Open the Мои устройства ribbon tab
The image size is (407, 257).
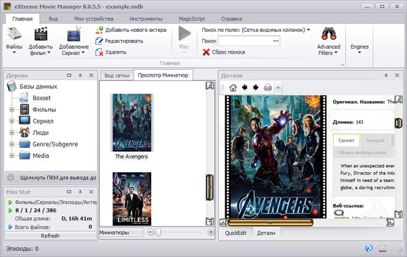[x=94, y=19]
